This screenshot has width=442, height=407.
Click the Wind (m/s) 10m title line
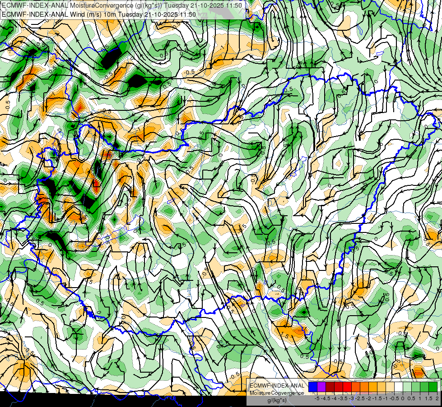(x=99, y=14)
